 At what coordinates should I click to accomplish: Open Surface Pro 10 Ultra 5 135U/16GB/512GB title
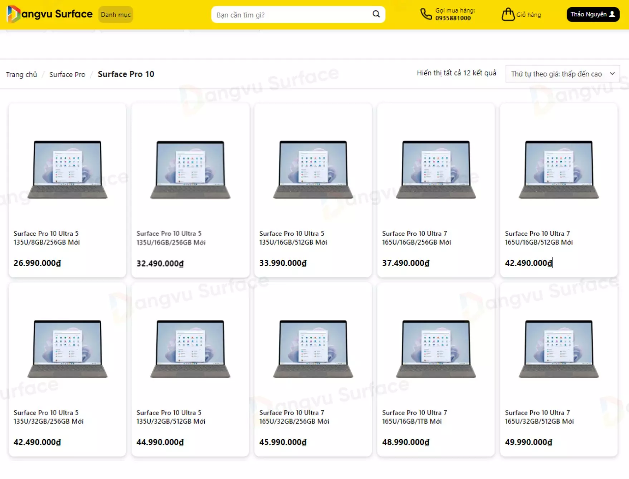(293, 238)
